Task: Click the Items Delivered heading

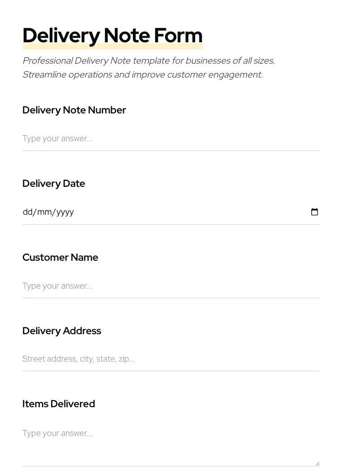Action: tap(59, 404)
